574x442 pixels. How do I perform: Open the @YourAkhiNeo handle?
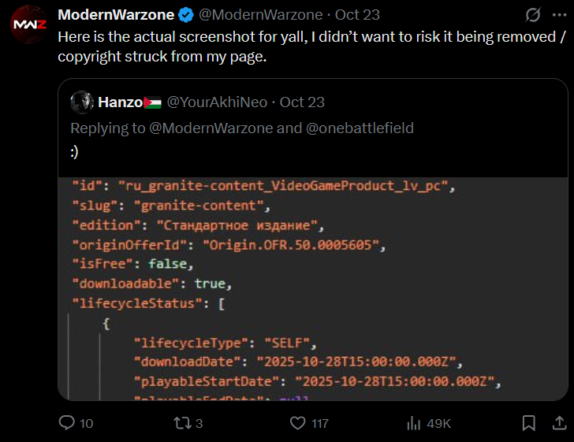[x=216, y=102]
